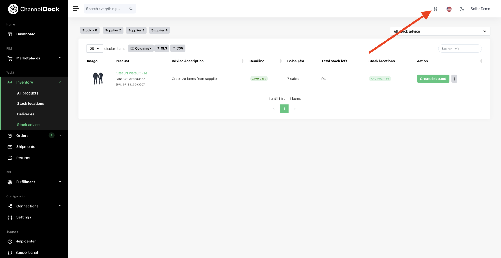Open the Columns dropdown

[x=141, y=48]
